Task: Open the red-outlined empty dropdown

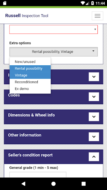Action: pyautogui.click(x=53, y=29)
